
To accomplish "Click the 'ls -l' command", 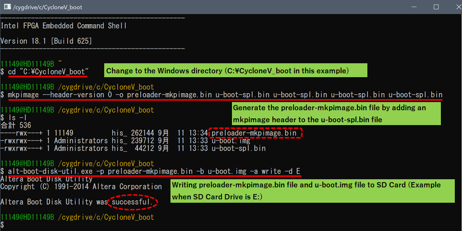I will point(18,117).
